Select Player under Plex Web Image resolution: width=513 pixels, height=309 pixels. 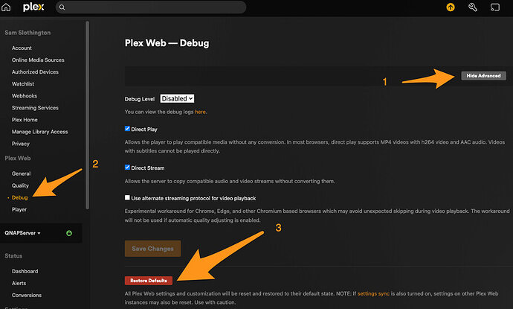tap(19, 209)
